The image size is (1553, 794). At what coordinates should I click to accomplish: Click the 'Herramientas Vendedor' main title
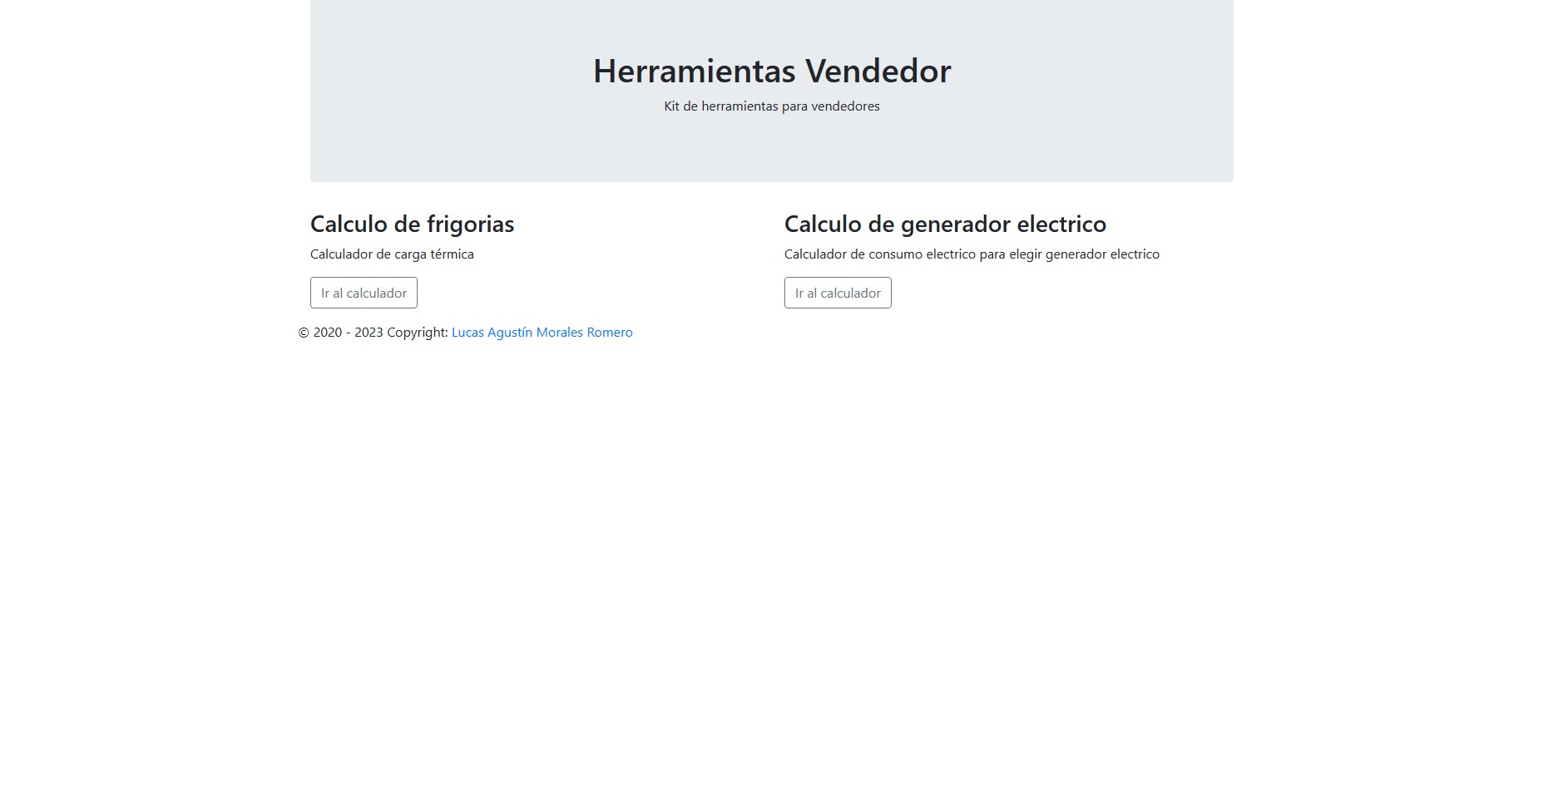click(x=771, y=72)
